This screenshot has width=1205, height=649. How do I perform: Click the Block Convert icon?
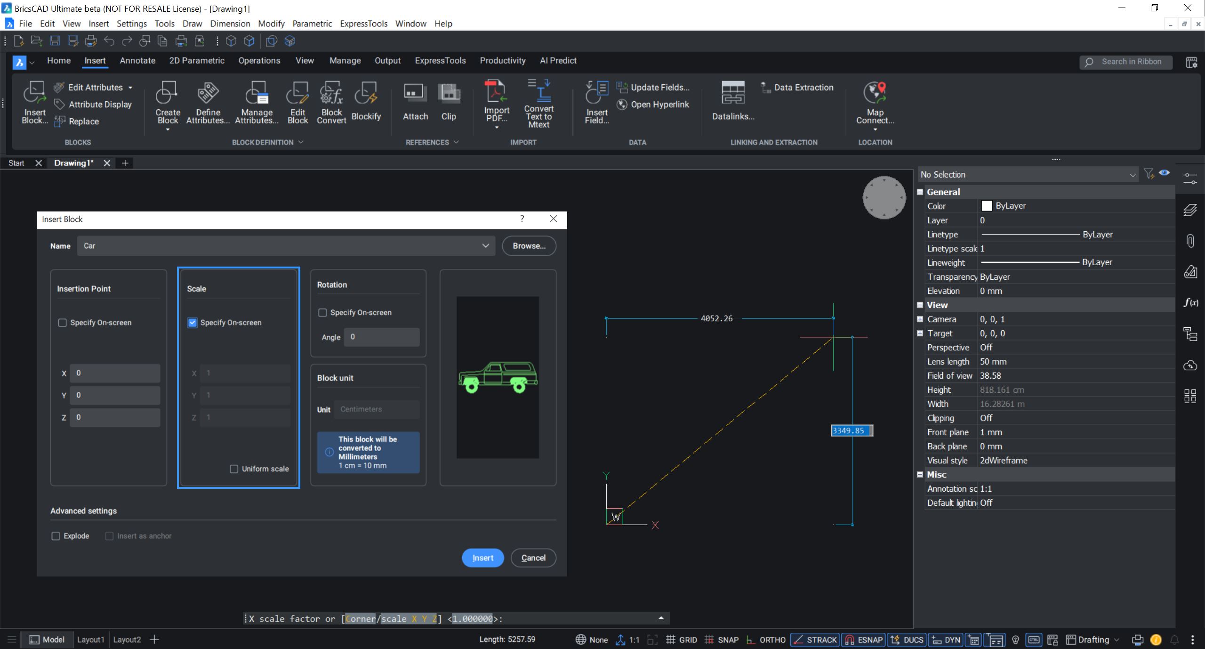pos(331,94)
